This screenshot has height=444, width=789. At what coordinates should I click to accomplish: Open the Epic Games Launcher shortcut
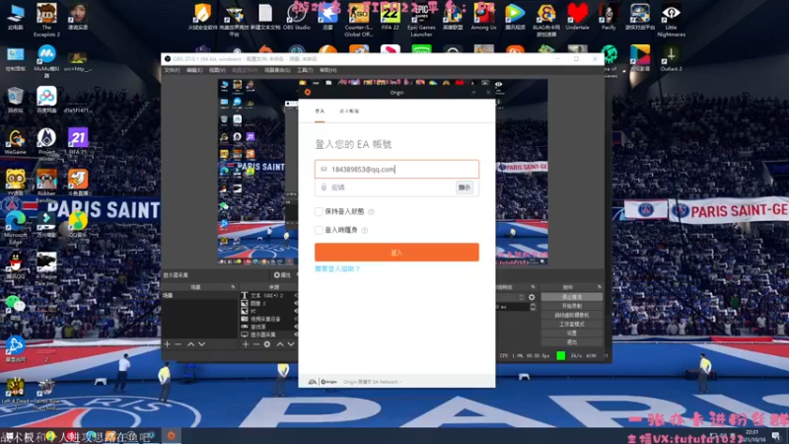(421, 19)
